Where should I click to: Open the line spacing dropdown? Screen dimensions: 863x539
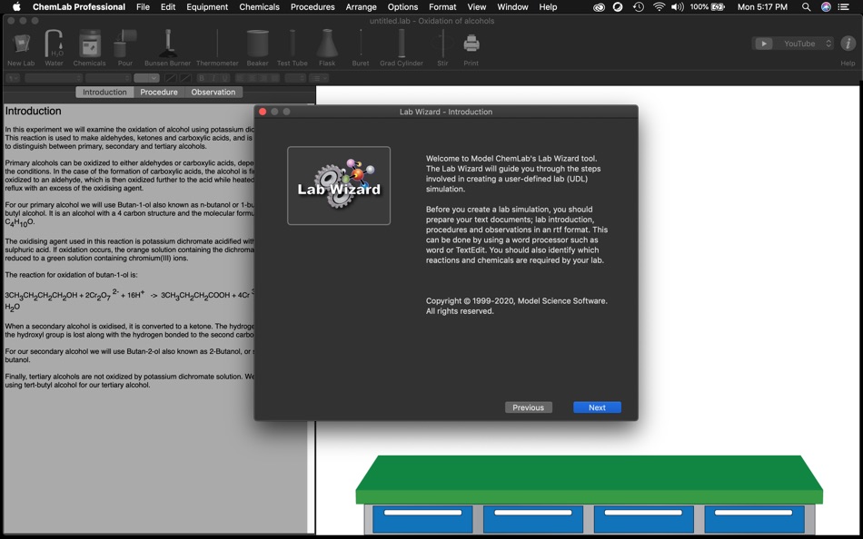[295, 78]
